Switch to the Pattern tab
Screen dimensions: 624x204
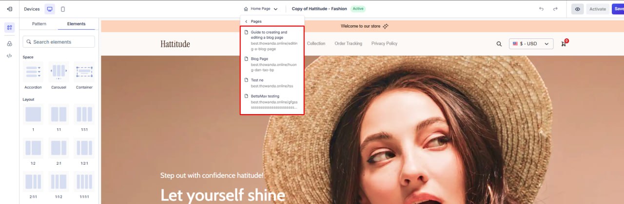pyautogui.click(x=39, y=24)
